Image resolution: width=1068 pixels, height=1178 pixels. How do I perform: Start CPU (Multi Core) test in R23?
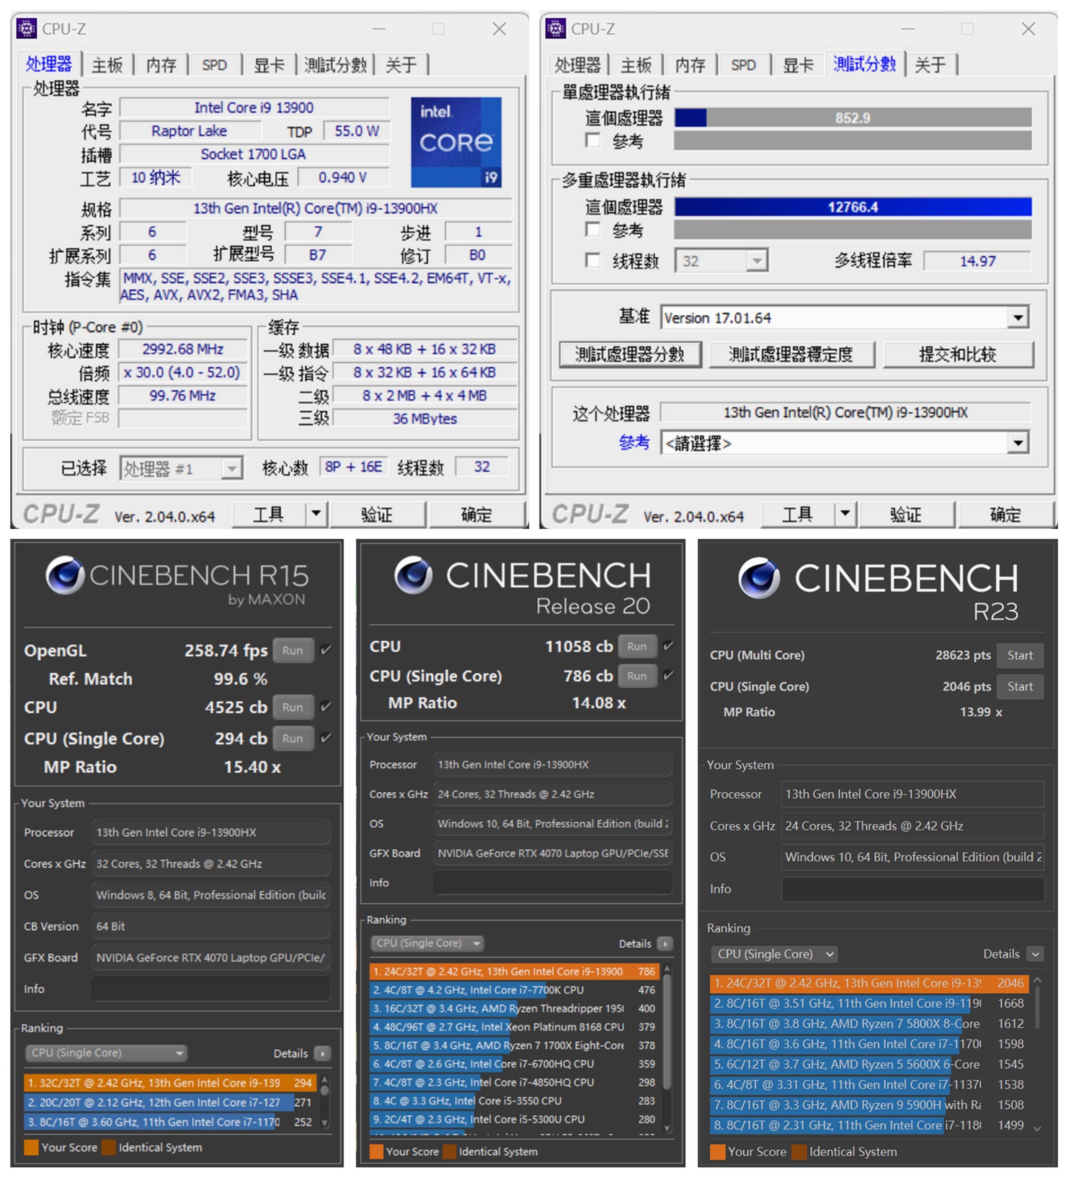click(1019, 655)
